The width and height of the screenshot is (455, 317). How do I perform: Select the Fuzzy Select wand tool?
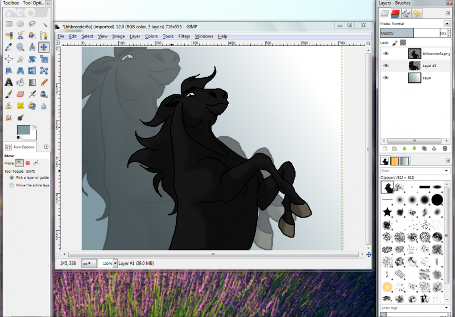pyautogui.click(x=44, y=24)
